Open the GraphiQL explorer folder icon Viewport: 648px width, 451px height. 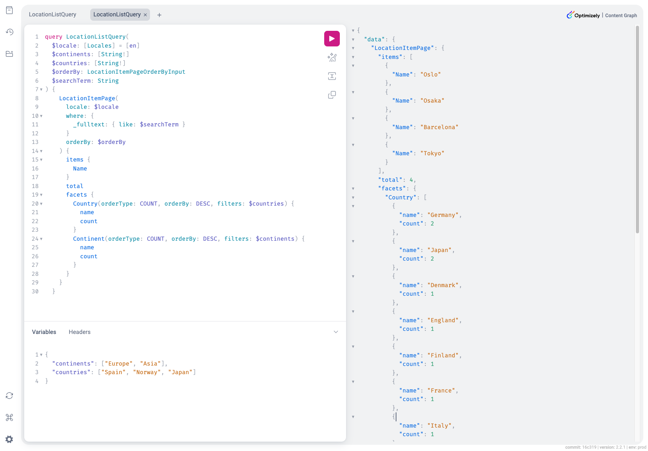coord(10,54)
